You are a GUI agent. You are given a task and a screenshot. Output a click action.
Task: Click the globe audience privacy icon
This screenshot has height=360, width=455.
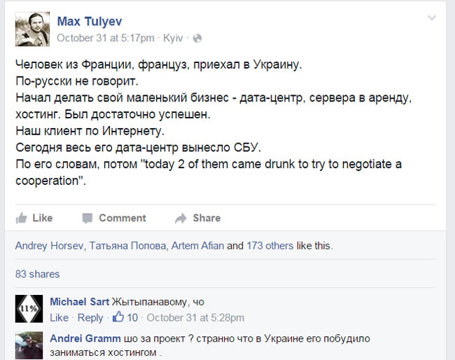[x=197, y=37]
